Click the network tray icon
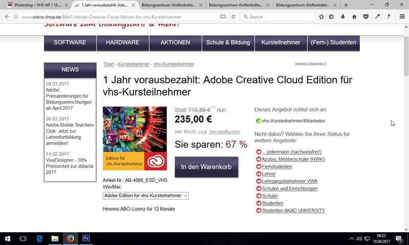 (x=367, y=238)
